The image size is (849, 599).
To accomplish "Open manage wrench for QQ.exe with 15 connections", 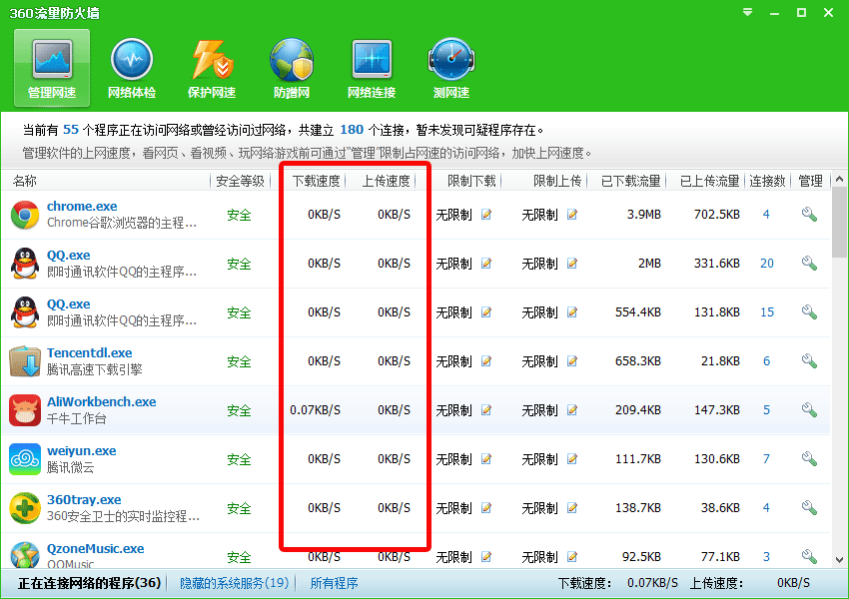I will pos(809,312).
